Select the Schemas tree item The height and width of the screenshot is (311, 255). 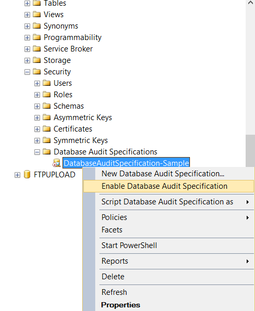(x=69, y=106)
